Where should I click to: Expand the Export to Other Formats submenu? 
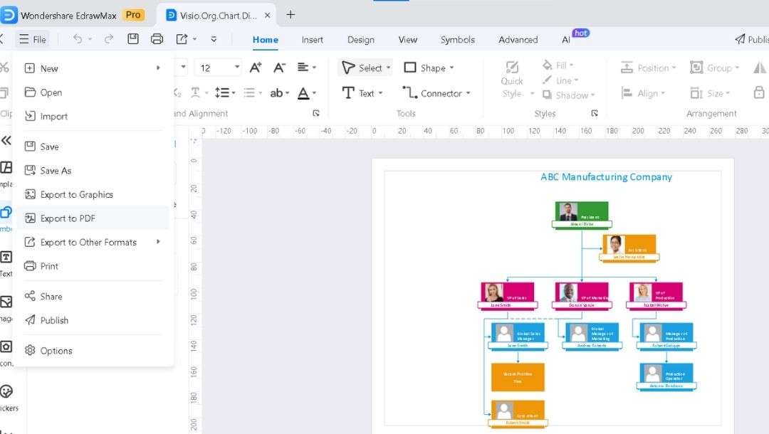coord(89,242)
